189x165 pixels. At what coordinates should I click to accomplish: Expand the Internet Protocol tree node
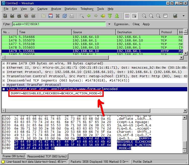tap(4, 72)
